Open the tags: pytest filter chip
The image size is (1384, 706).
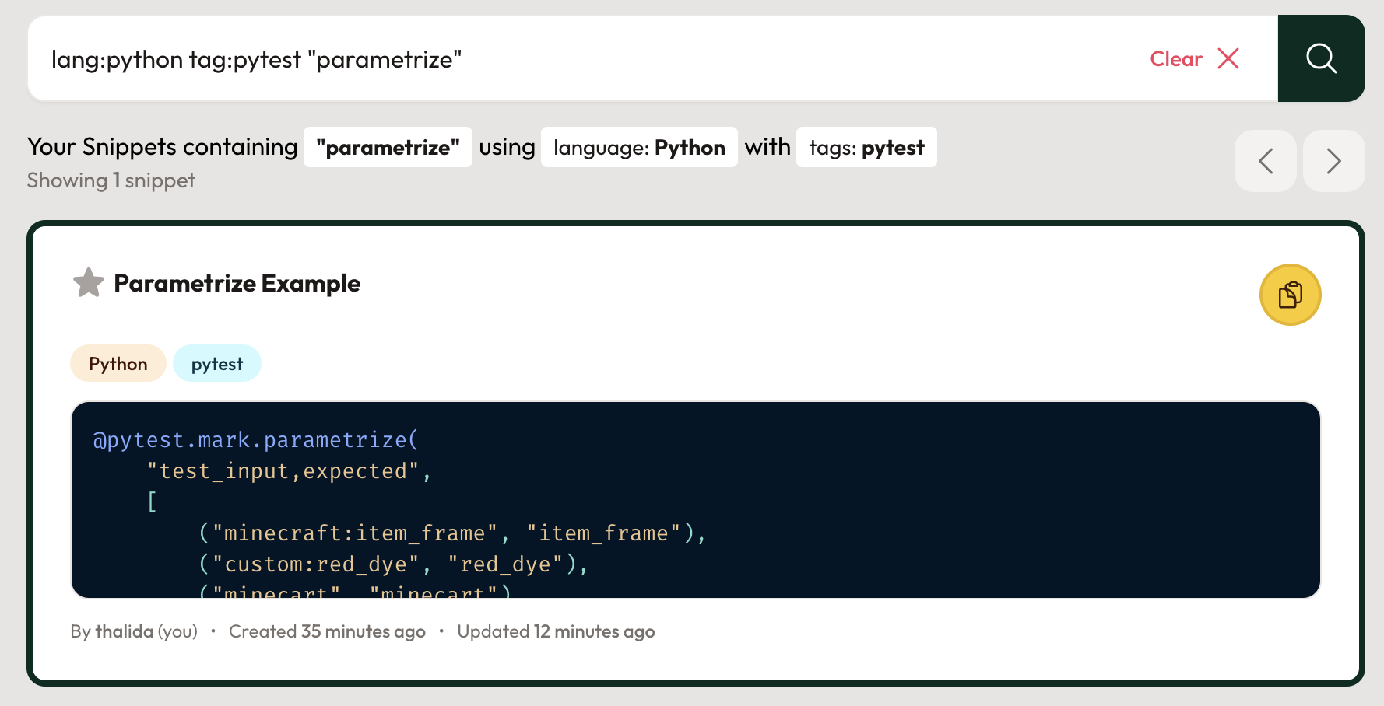tap(866, 148)
